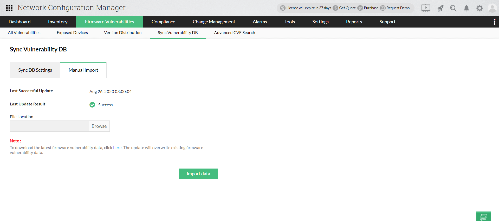The width and height of the screenshot is (499, 221).
Task: Click the presentation screen icon
Action: tap(426, 8)
